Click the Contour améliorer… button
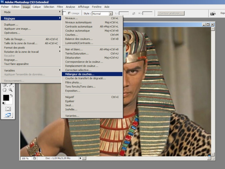This screenshot has height=169, width=225. point(171,13)
